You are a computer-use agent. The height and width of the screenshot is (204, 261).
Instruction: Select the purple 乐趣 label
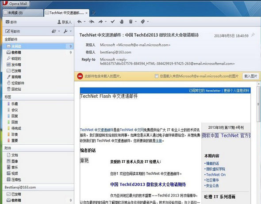[x=38, y=104]
